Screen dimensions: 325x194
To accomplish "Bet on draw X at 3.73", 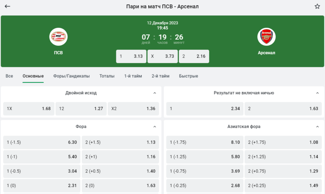I will point(162,56).
